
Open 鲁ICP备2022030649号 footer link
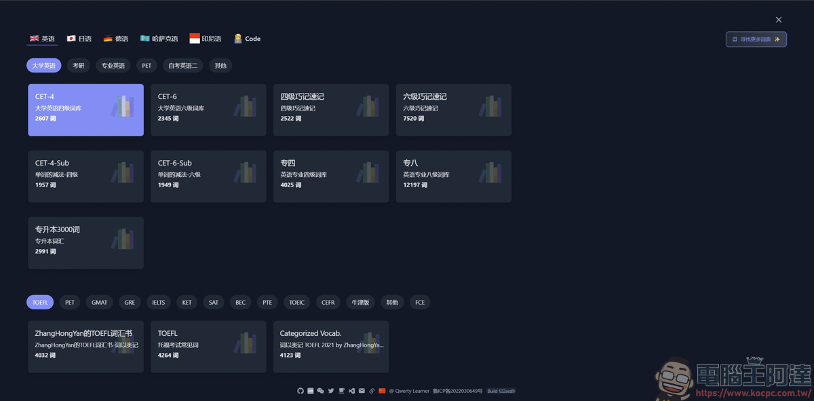[458, 391]
